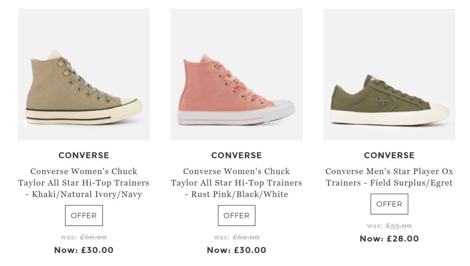Open Khaki/Natural Ivory/Navy Hi-Top Trainers title link
Image resolution: width=470 pixels, height=266 pixels.
[x=84, y=183]
